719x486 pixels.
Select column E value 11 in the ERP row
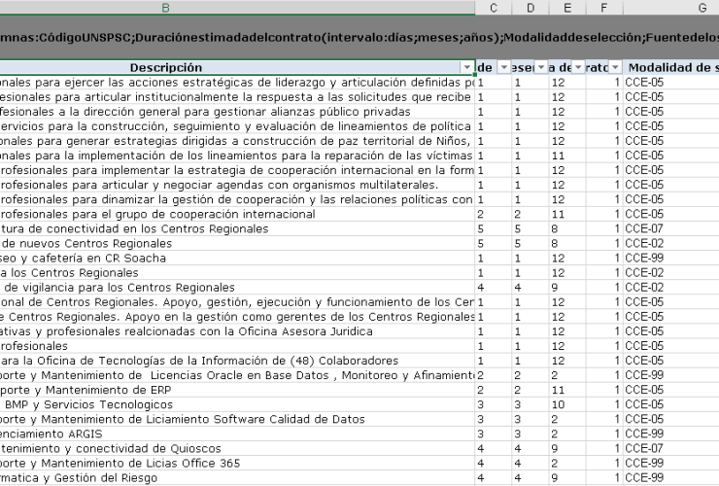567,390
